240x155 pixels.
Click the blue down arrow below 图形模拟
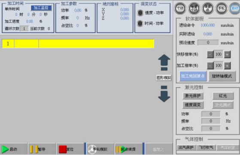click(164, 94)
